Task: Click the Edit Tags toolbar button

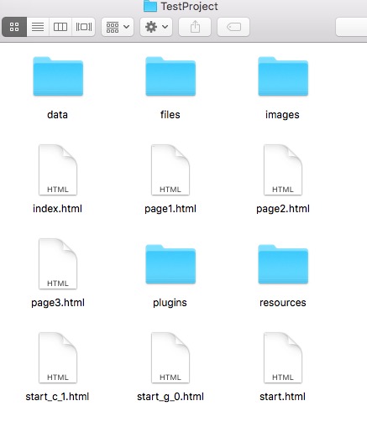Action: [x=233, y=27]
